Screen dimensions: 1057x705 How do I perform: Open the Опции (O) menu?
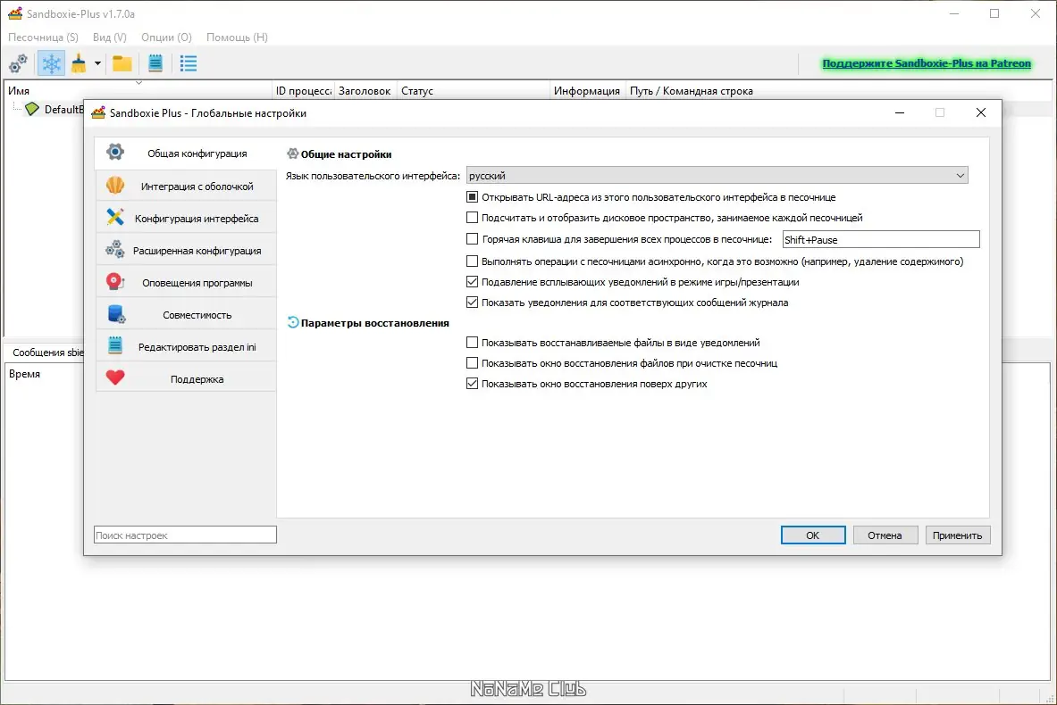pos(166,37)
